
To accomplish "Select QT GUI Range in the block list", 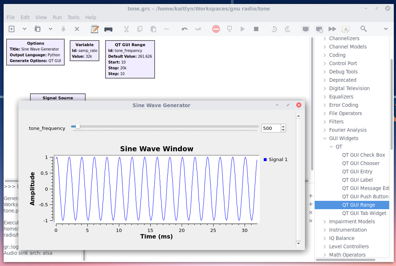I will click(x=359, y=204).
